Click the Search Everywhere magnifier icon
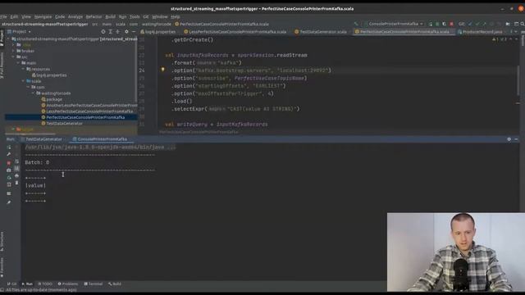This screenshot has width=525, height=295. [523, 24]
